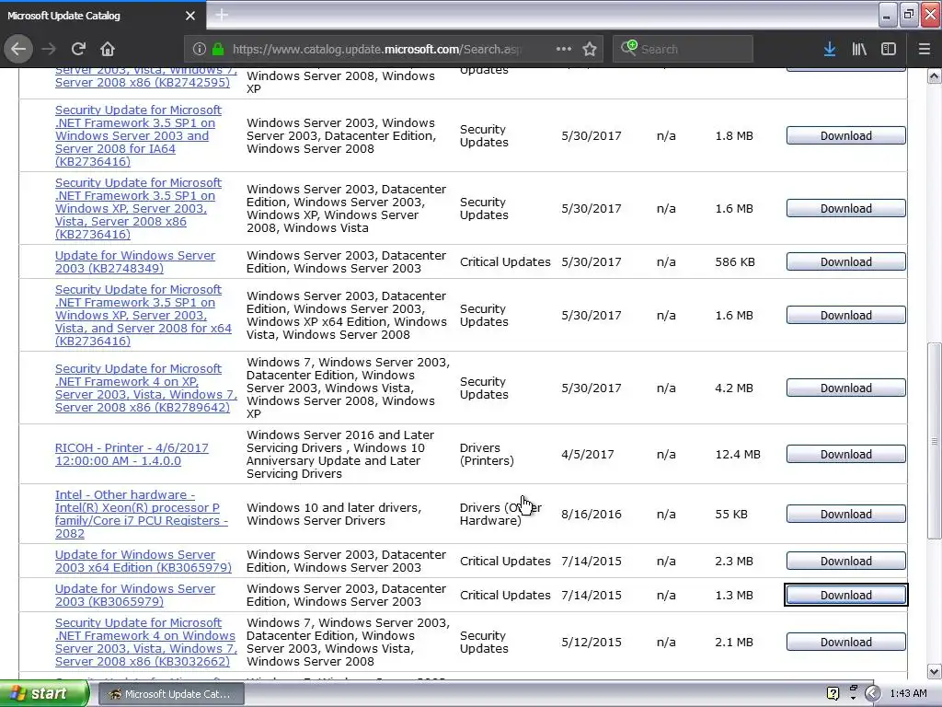Open .NET Framework 4 KB2789642 link
The height and width of the screenshot is (707, 942).
point(146,388)
